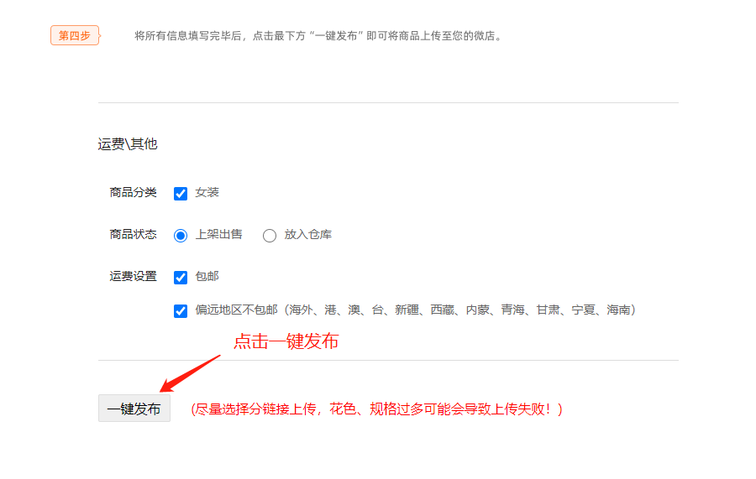
Task: Uncheck the 女装 category checkbox
Action: pyautogui.click(x=181, y=194)
